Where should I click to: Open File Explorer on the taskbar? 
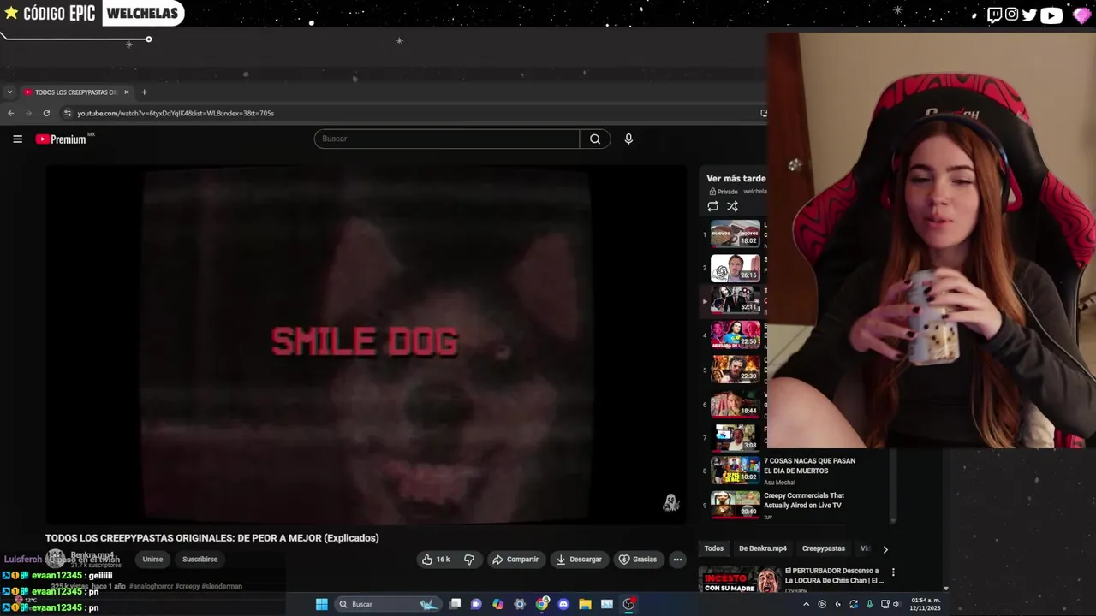pos(585,604)
